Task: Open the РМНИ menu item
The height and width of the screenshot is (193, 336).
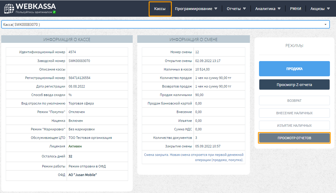Action: [x=296, y=9]
